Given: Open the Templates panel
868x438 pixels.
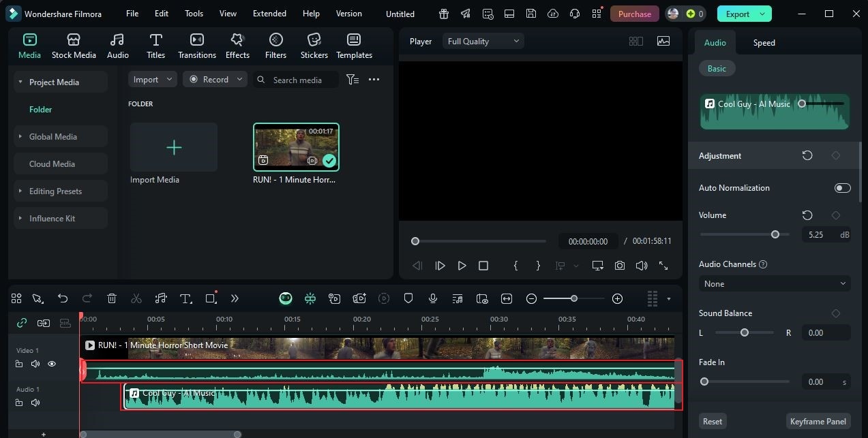Looking at the screenshot, I should point(354,46).
